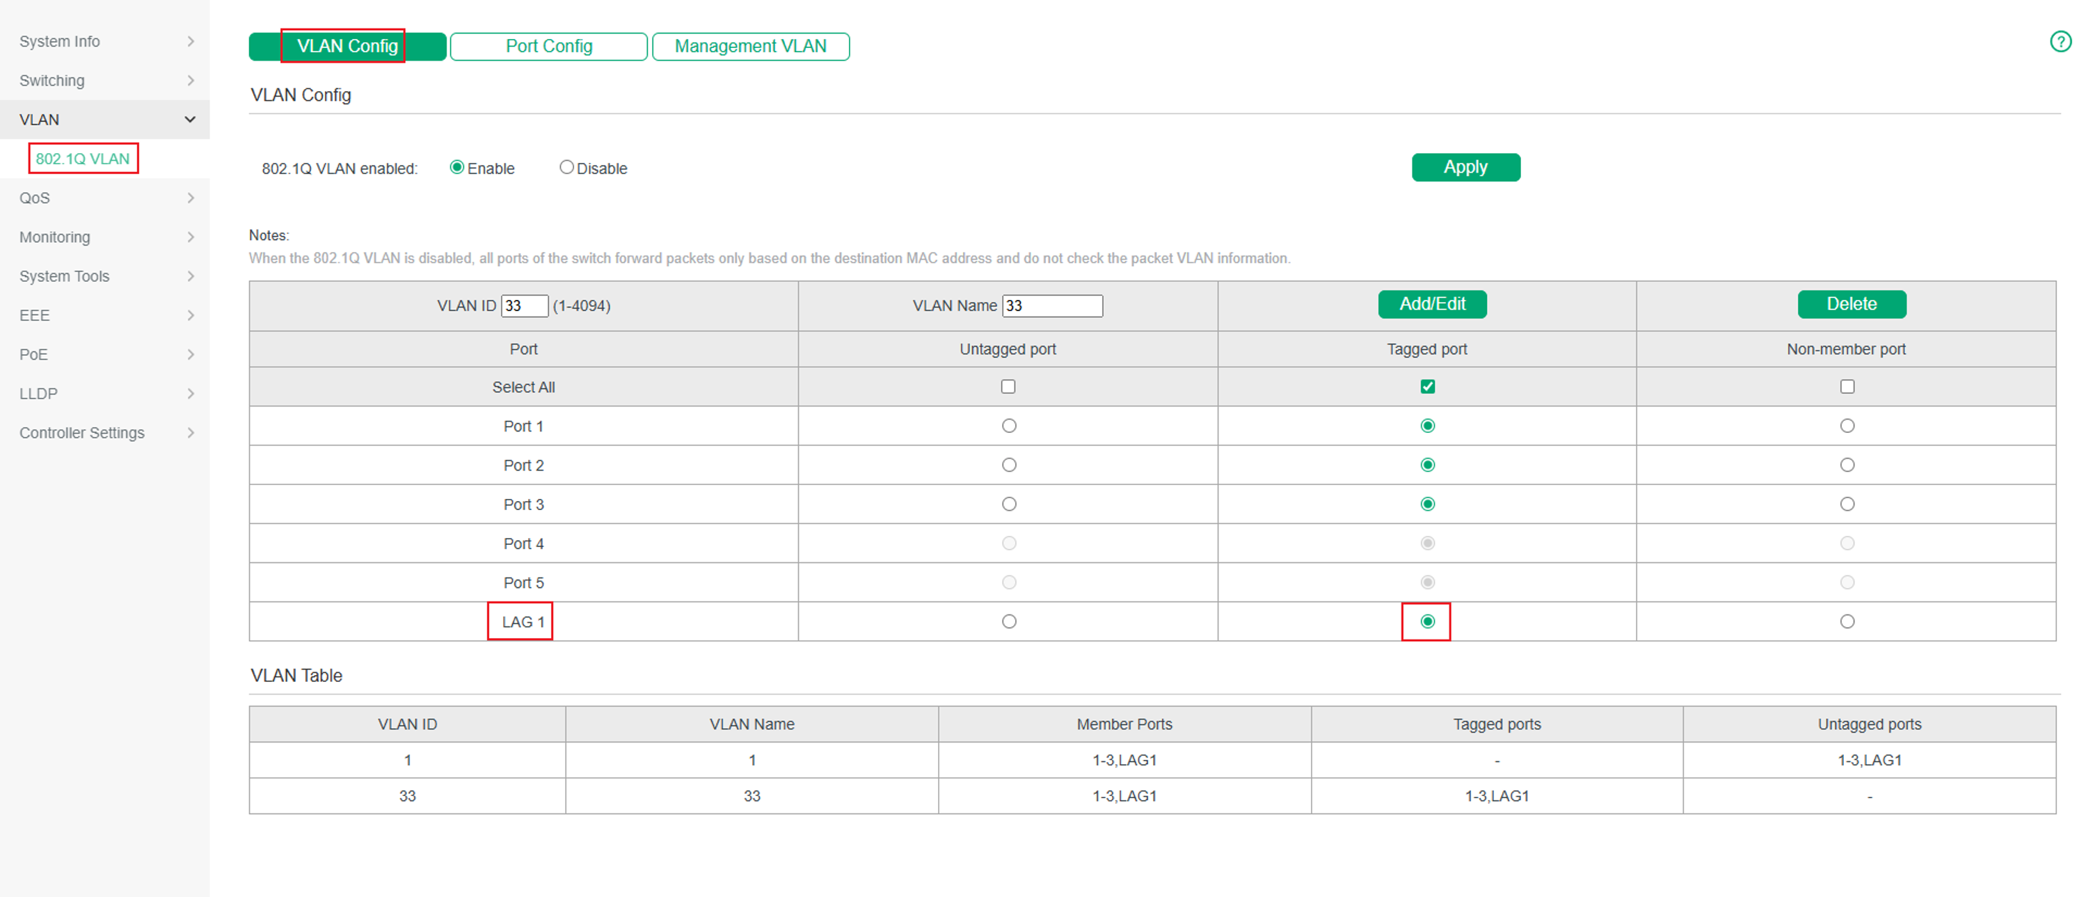Click the Delete button
The width and height of the screenshot is (2084, 897).
click(1851, 304)
